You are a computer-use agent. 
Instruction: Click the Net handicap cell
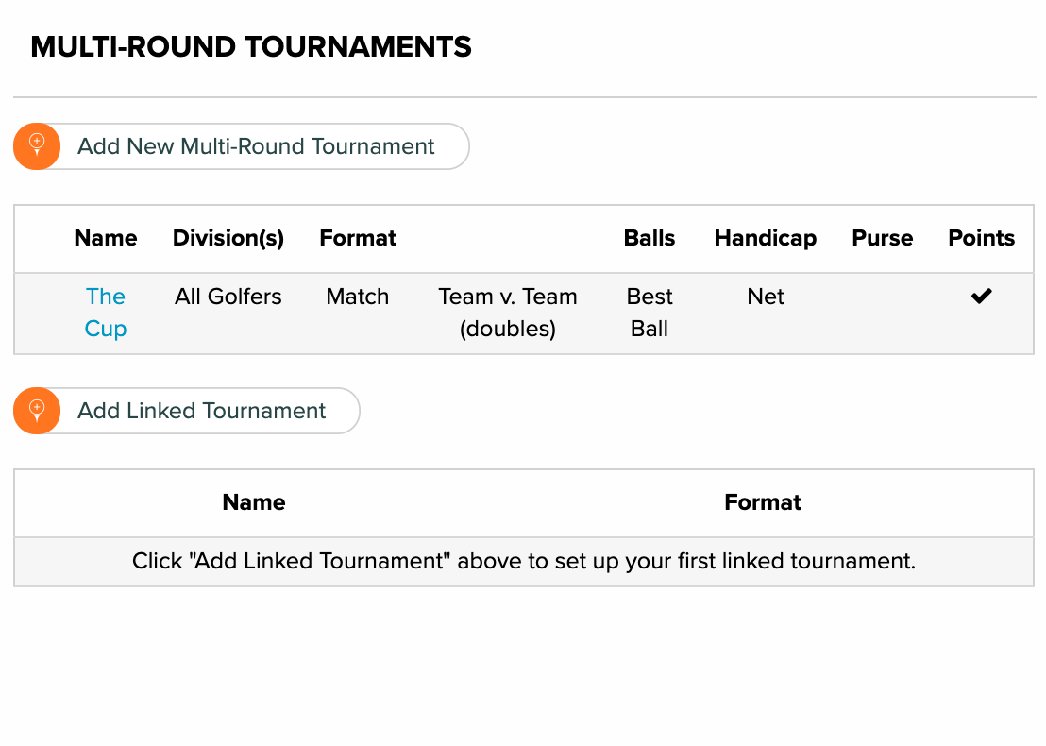point(766,297)
